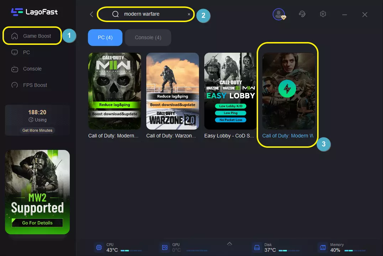
Task: Open customer support headset icon
Action: click(x=302, y=14)
